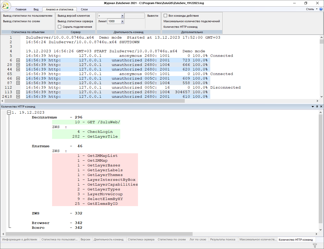Click the Вывести button
324x249 pixels.
(x=153, y=16)
